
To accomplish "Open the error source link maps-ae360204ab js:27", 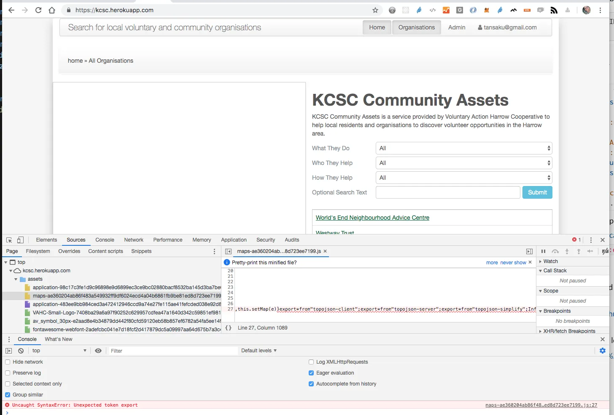I will tap(541, 405).
